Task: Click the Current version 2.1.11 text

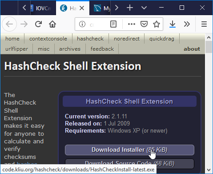Action: [96, 116]
